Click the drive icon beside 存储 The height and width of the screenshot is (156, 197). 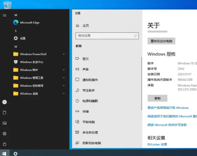coord(77,111)
